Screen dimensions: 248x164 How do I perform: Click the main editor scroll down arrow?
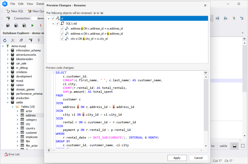click(x=244, y=136)
